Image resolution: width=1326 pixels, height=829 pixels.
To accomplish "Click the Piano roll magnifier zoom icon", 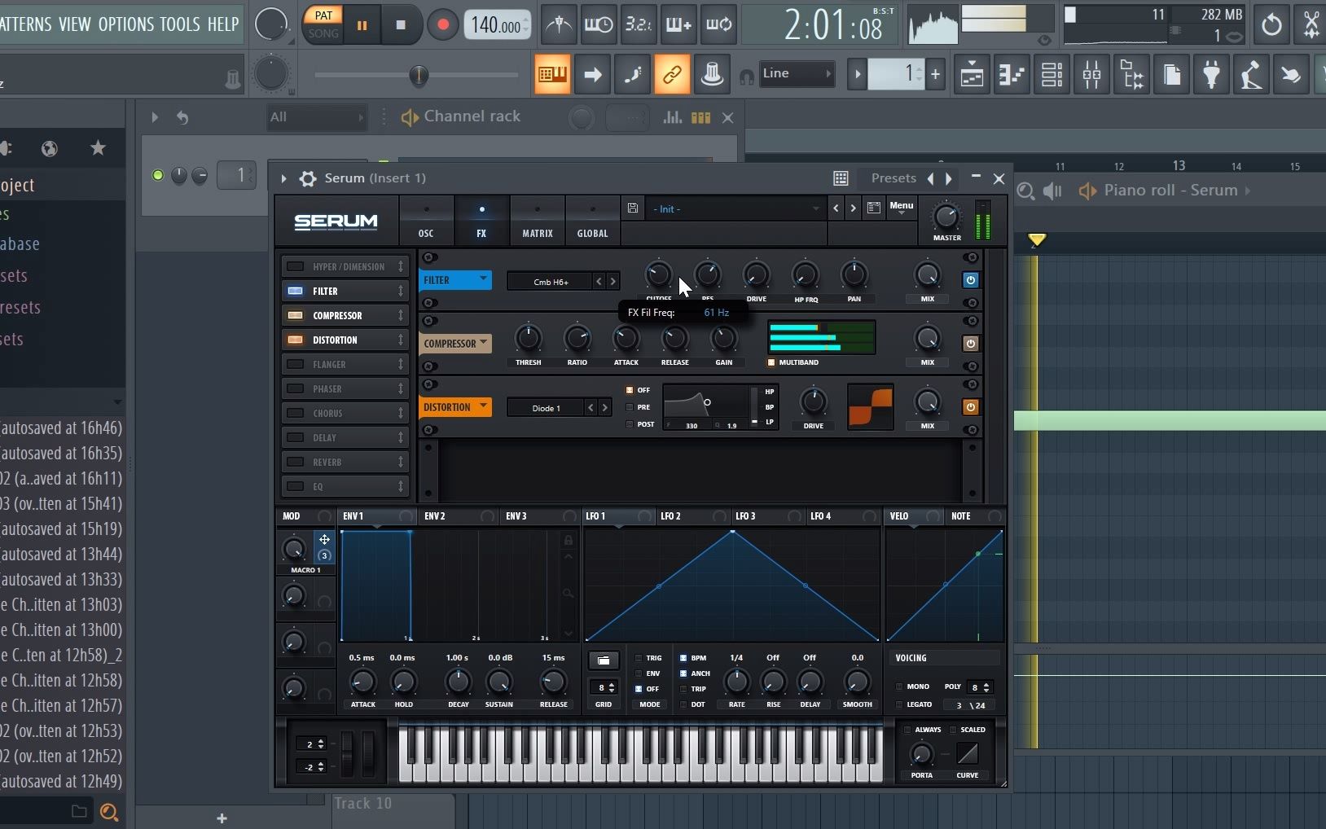I will click(x=1026, y=191).
